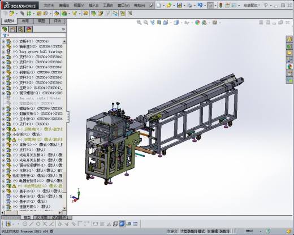Viewport: 294px width, 235px height.
Task: Expand the 支杆4<1> tree node
Action: (3, 124)
